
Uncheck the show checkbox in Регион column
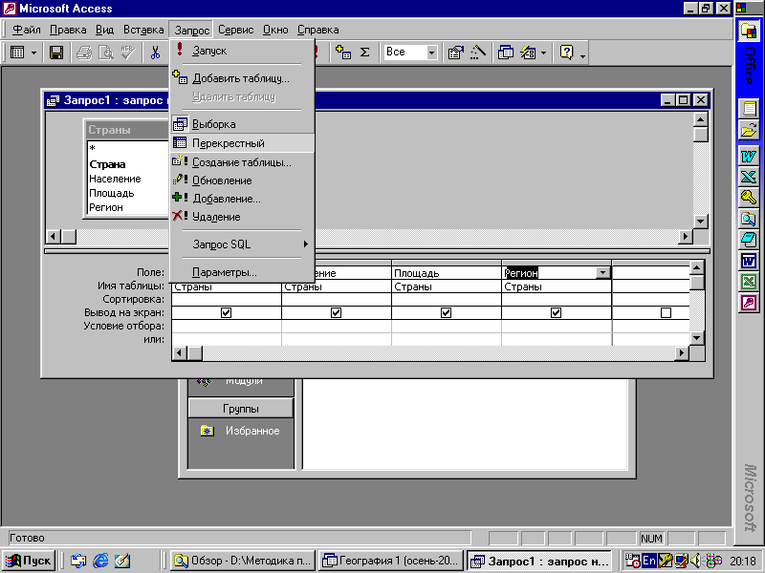(556, 313)
